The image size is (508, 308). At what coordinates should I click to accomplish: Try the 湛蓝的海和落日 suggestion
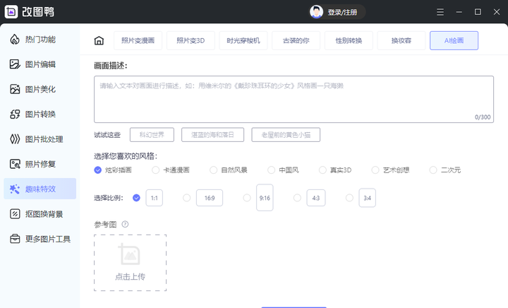(x=212, y=134)
